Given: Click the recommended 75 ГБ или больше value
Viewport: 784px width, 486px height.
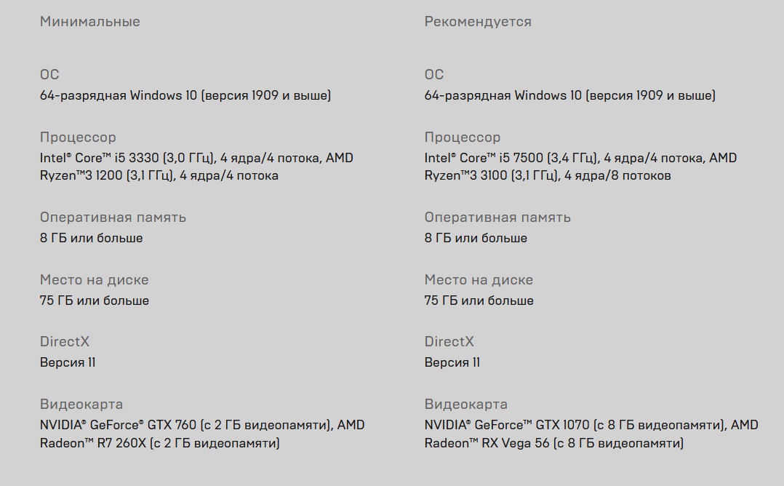Looking at the screenshot, I should click(479, 300).
